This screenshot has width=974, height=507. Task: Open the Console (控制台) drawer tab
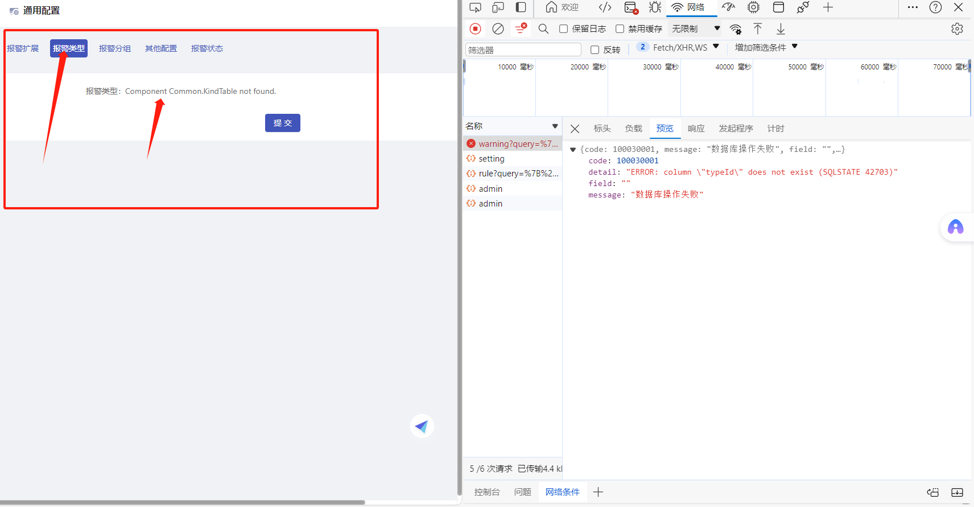click(487, 492)
